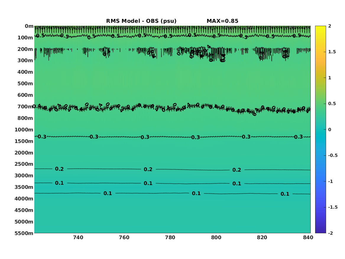Click the colorbar tick label '2'
The width and height of the screenshot is (345, 259).
coord(330,26)
